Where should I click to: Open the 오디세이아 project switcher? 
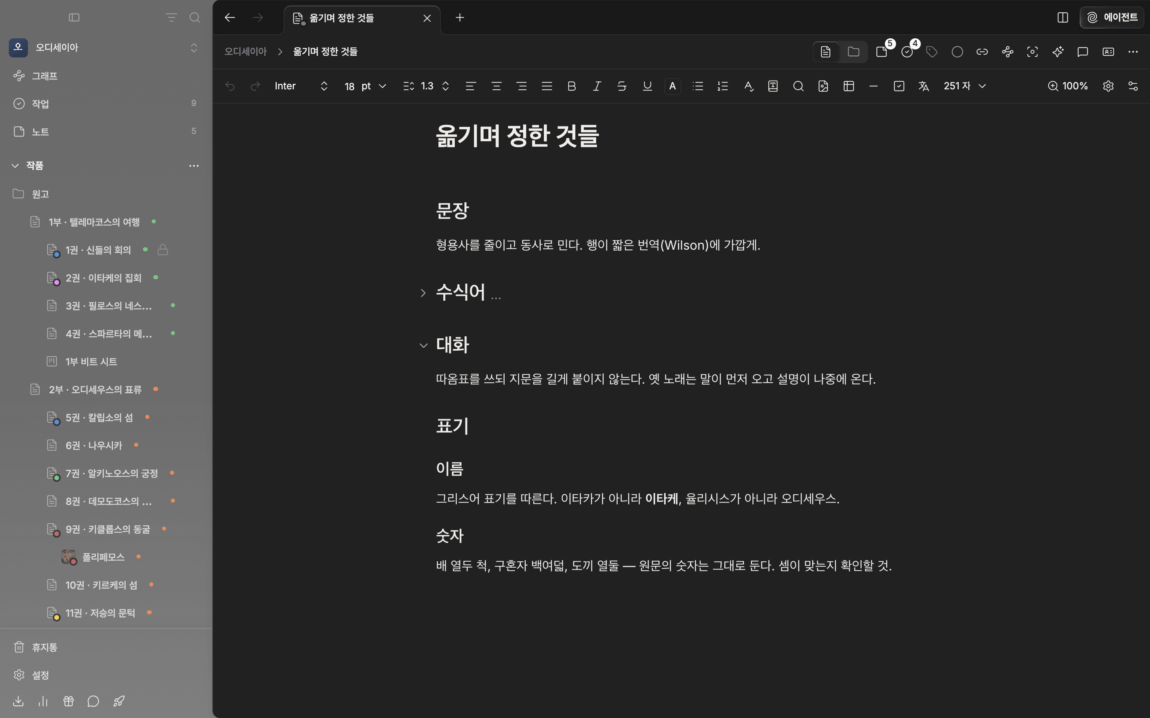click(x=106, y=47)
